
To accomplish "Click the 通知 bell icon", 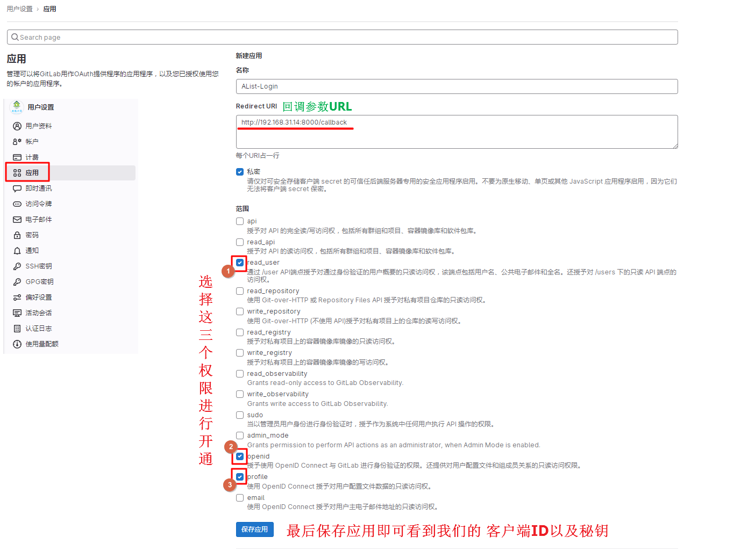I will click(x=32, y=250).
